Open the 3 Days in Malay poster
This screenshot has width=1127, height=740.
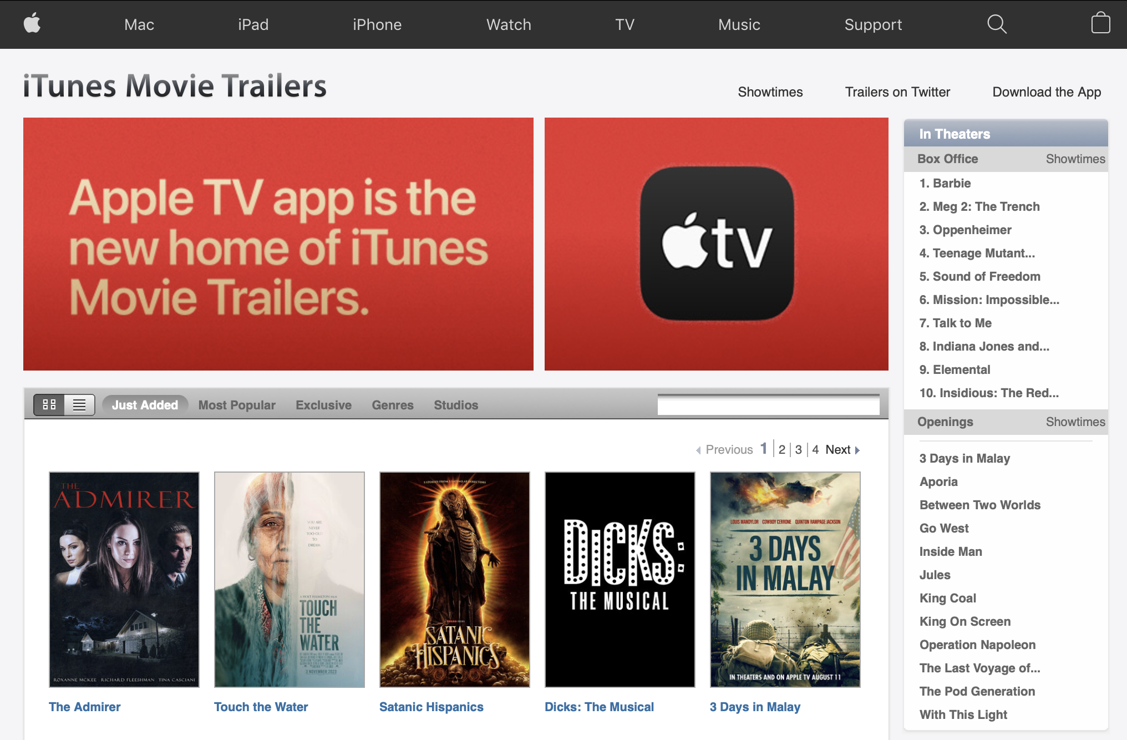[x=785, y=579]
